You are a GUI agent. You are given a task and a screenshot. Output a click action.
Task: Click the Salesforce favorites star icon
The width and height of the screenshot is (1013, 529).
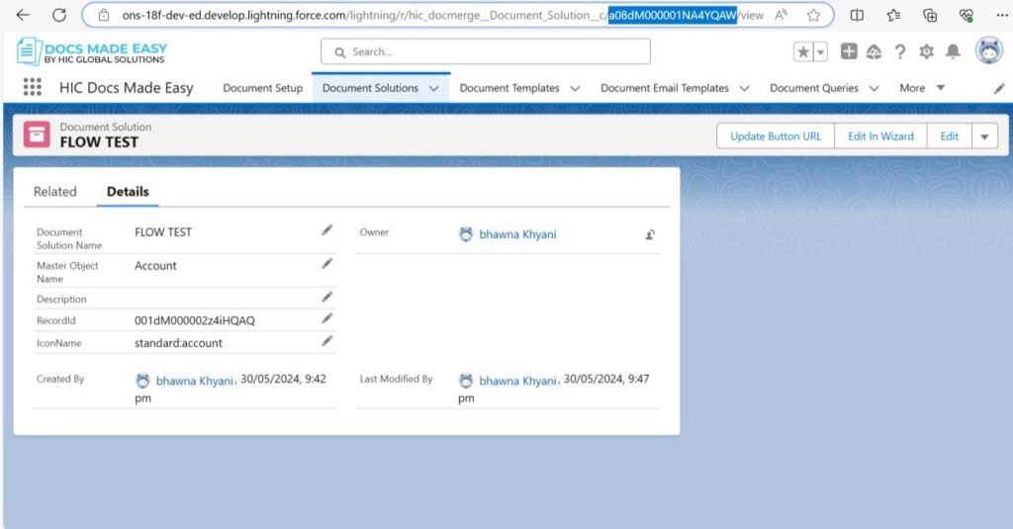[803, 51]
